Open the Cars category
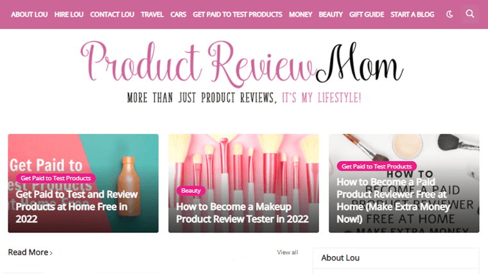Image resolution: width=488 pixels, height=274 pixels. tap(179, 13)
